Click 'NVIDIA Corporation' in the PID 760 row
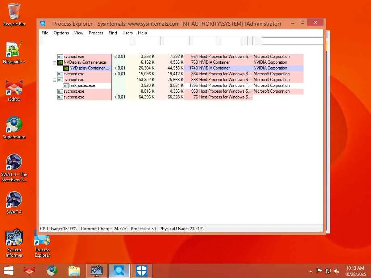Screen dimensions: 371x278 pyautogui.click(x=270, y=62)
